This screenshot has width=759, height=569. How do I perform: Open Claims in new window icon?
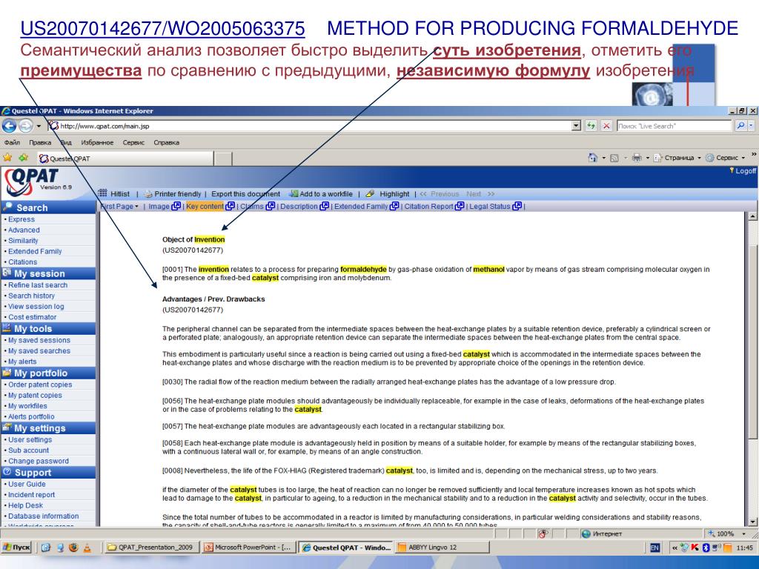pyautogui.click(x=270, y=206)
